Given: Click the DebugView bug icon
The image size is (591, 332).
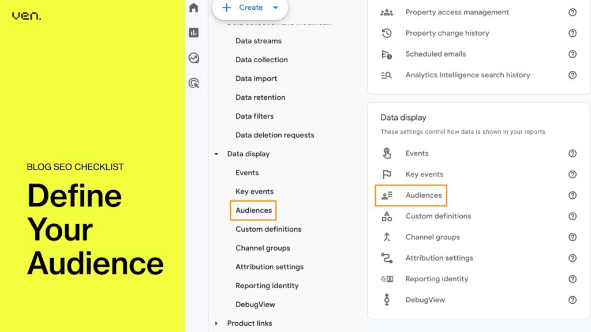Looking at the screenshot, I should (x=387, y=300).
